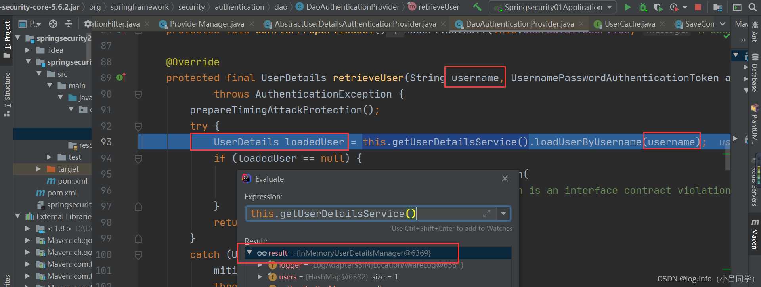Open the dropdown arrow beside the profiler icon

[x=685, y=7]
